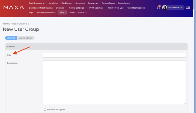Open the notifications bell icon
Screen dimensions: 196x113
pos(158,8)
